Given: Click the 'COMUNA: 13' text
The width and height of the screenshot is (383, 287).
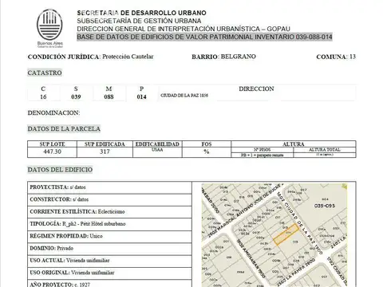Looking at the screenshot, I should (x=336, y=57).
